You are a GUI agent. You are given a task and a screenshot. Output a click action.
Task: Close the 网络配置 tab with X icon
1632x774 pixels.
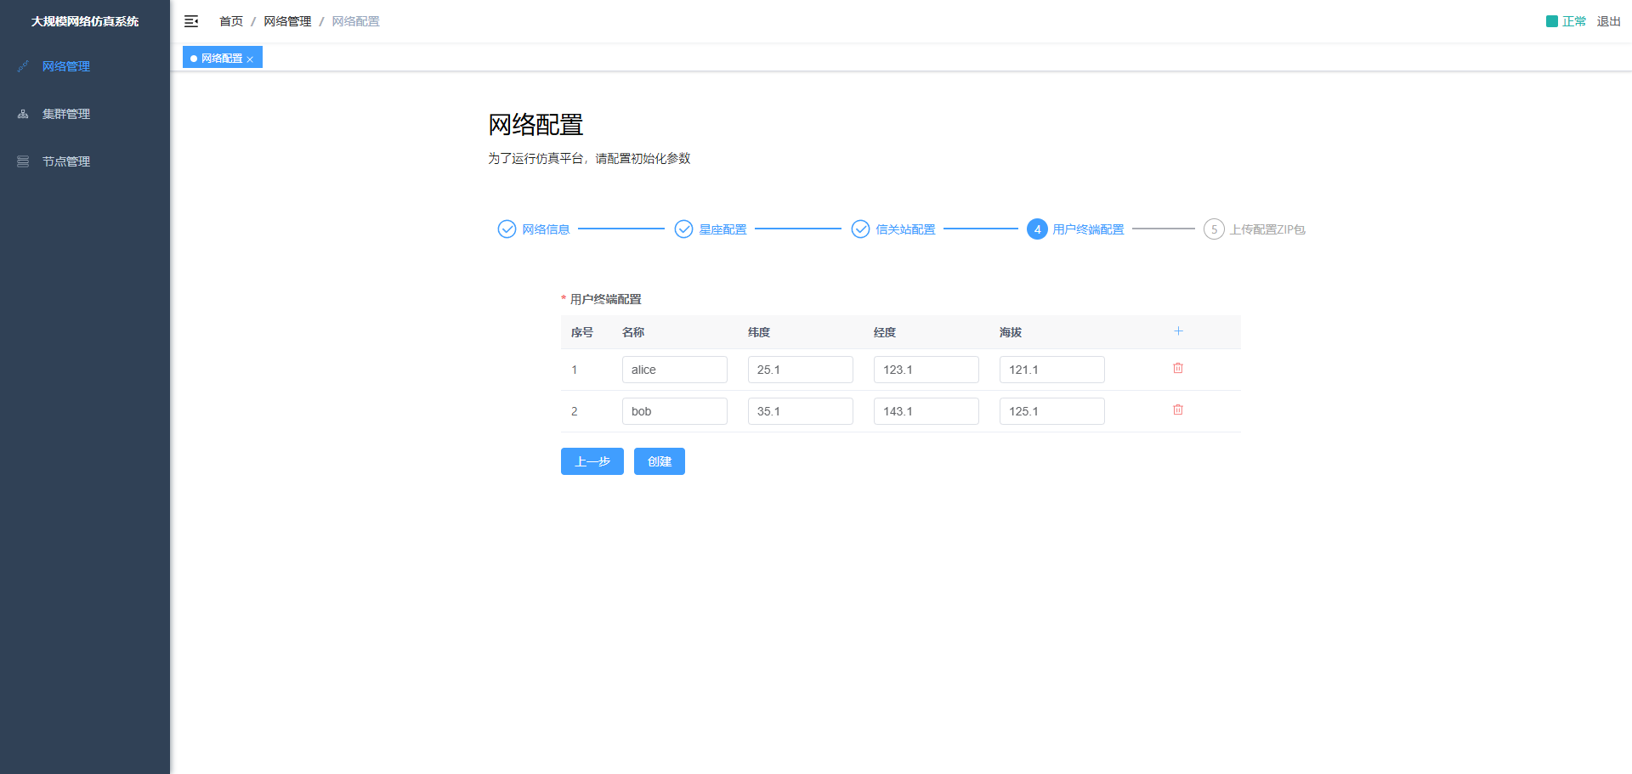point(250,59)
